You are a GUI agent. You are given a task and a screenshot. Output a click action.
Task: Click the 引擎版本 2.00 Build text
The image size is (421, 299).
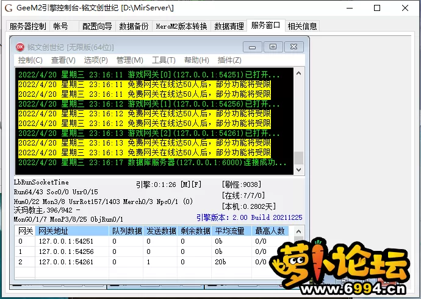pos(250,217)
